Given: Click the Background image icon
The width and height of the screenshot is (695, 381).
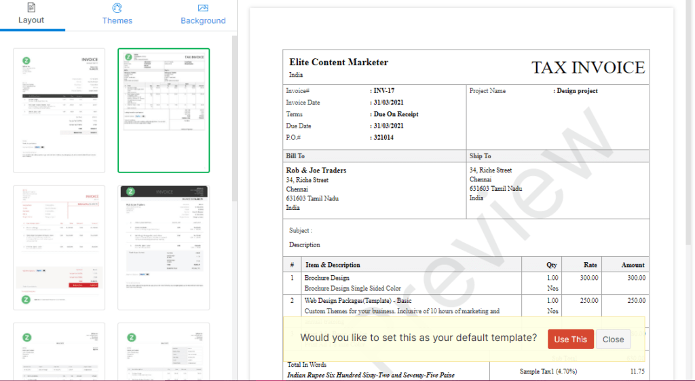Looking at the screenshot, I should tap(203, 7).
